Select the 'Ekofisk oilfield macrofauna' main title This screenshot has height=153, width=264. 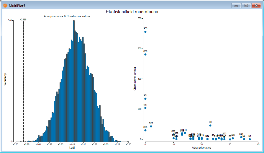click(132, 12)
